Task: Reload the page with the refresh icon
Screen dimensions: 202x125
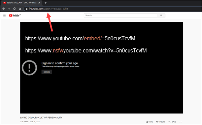Action: tap(14, 9)
